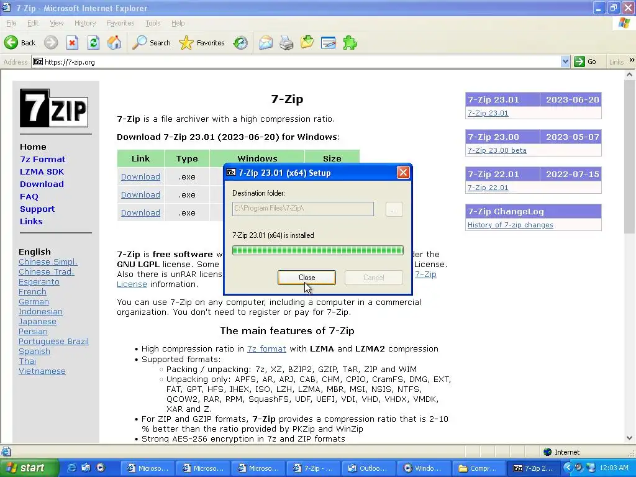Switch language to Esperanto
The width and height of the screenshot is (636, 477).
(39, 282)
